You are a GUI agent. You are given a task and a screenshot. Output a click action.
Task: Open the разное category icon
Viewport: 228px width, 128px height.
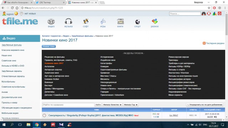[155, 23]
